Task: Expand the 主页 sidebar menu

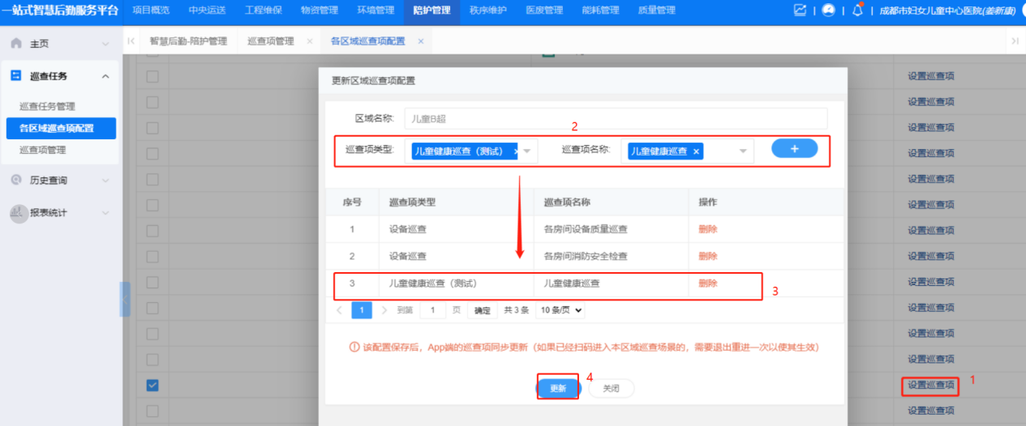Action: point(105,44)
